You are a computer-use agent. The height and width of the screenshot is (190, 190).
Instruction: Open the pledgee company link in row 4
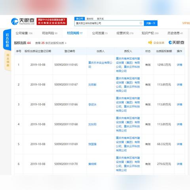pyautogui.click(x=128, y=124)
